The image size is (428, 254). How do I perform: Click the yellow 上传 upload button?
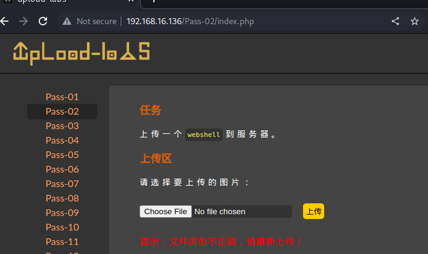(313, 211)
